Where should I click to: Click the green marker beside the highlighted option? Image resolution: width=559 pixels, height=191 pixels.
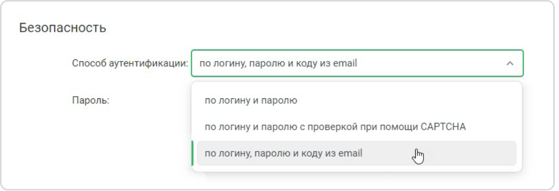tap(193, 153)
